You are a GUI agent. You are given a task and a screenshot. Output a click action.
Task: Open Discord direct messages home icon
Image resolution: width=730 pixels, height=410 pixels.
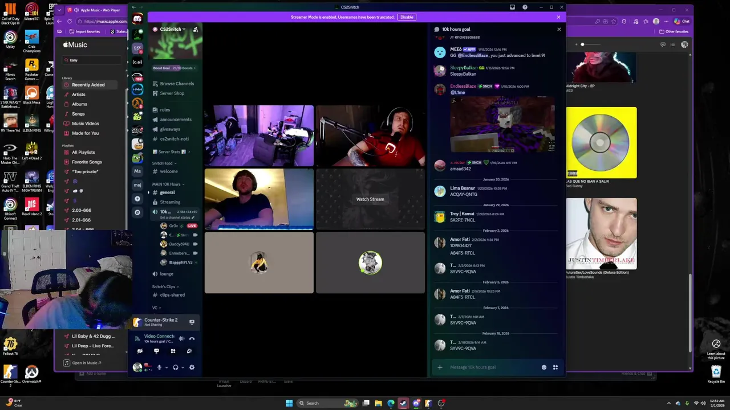pos(137,19)
